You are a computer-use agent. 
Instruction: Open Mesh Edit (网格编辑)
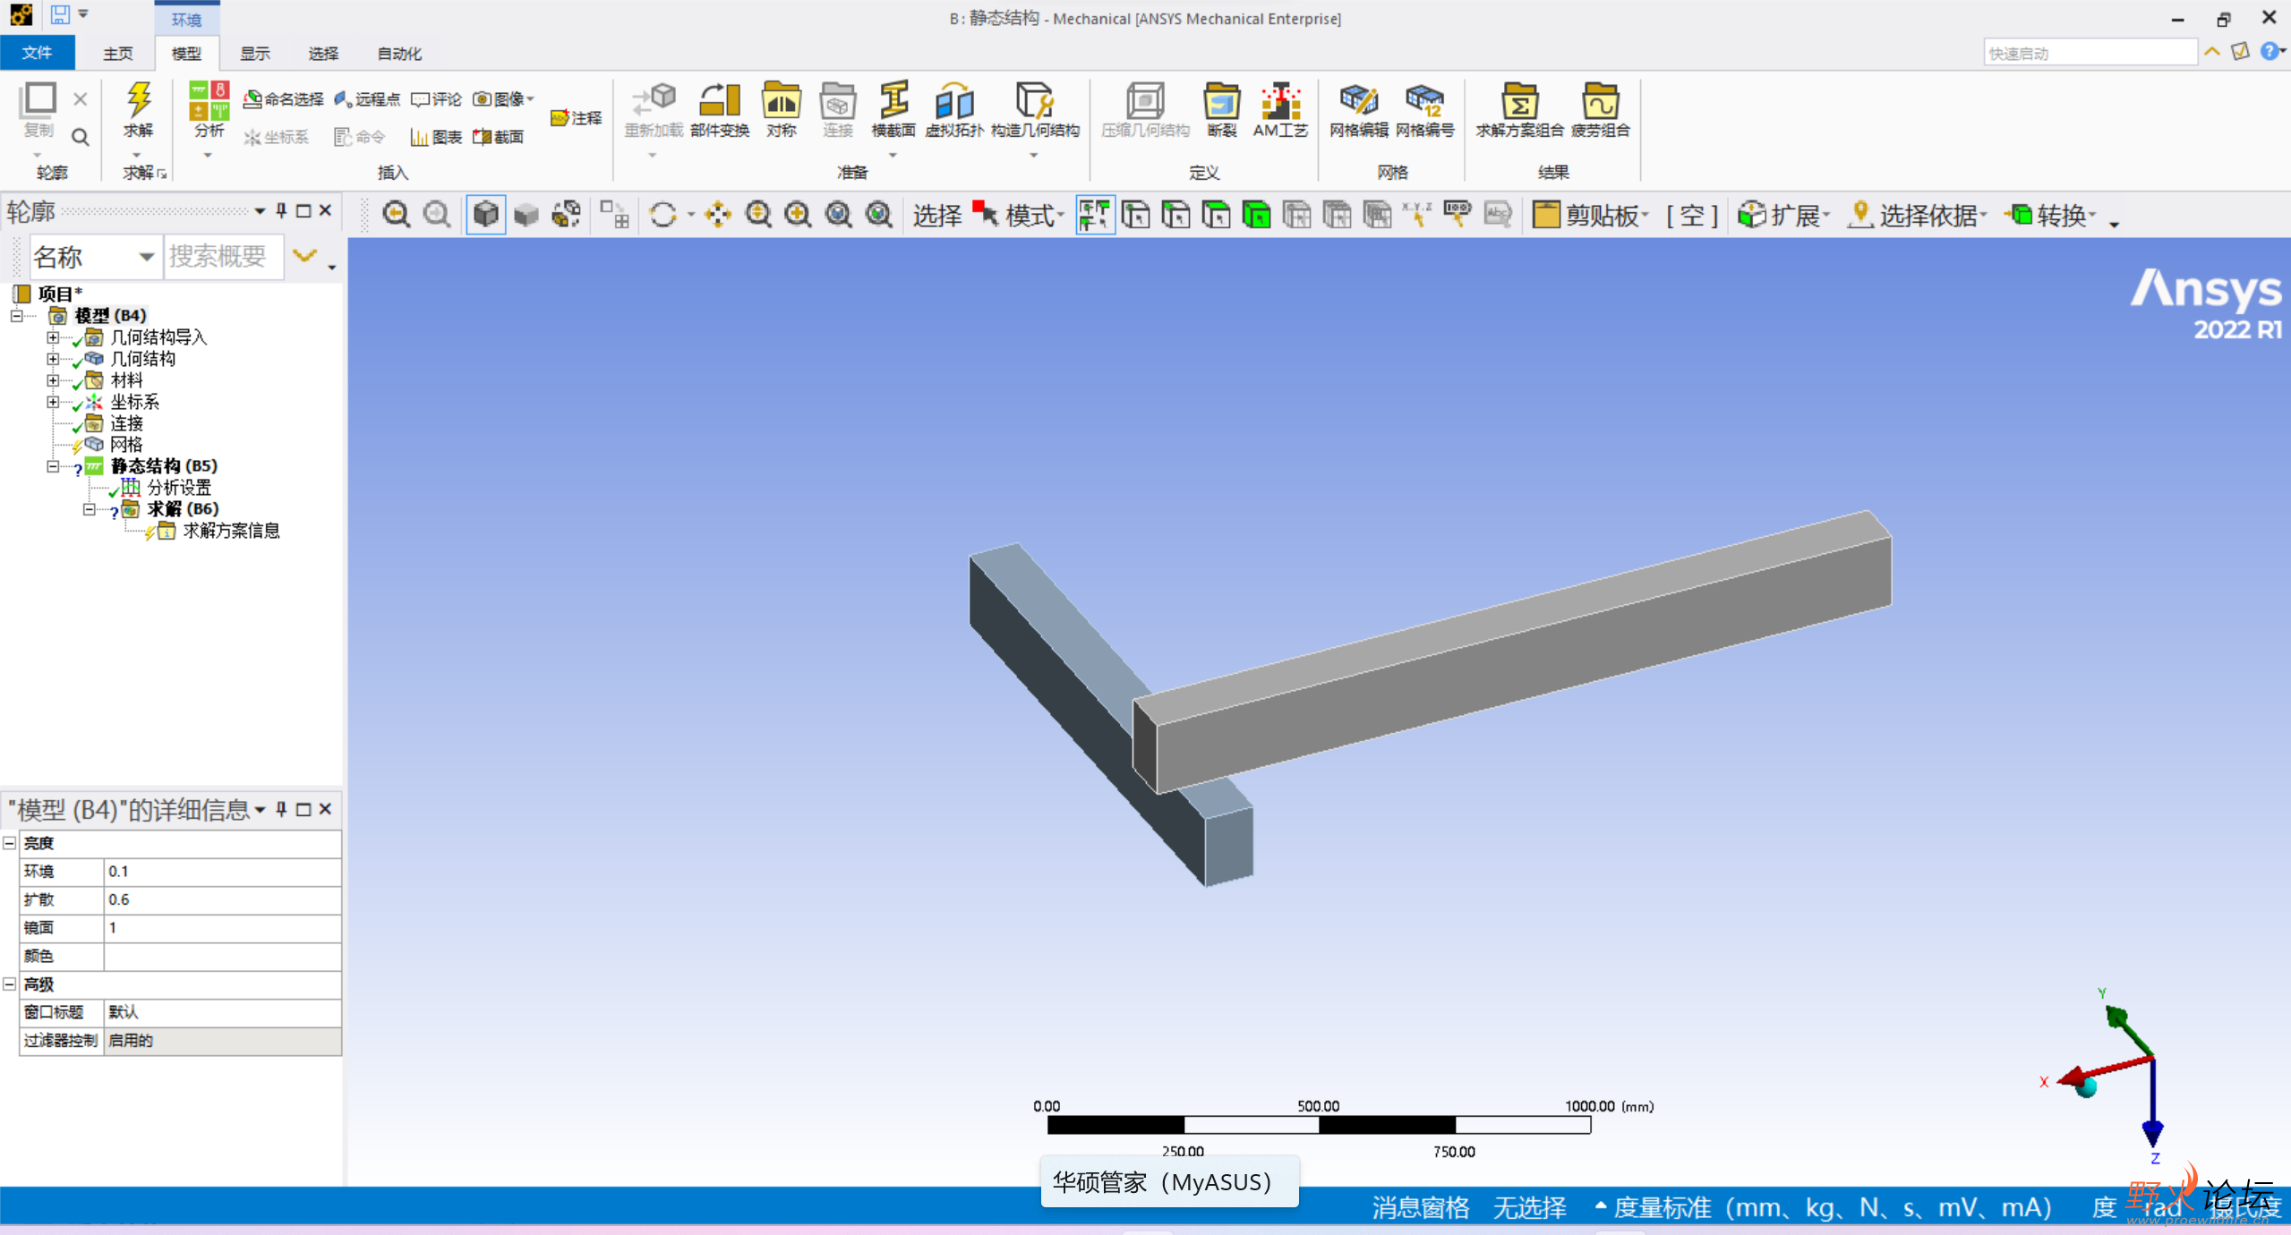pos(1358,110)
